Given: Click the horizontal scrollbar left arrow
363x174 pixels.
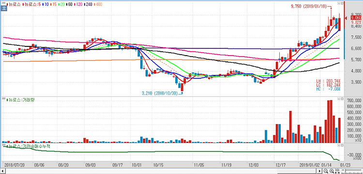Looking at the screenshot, I should point(3,171).
